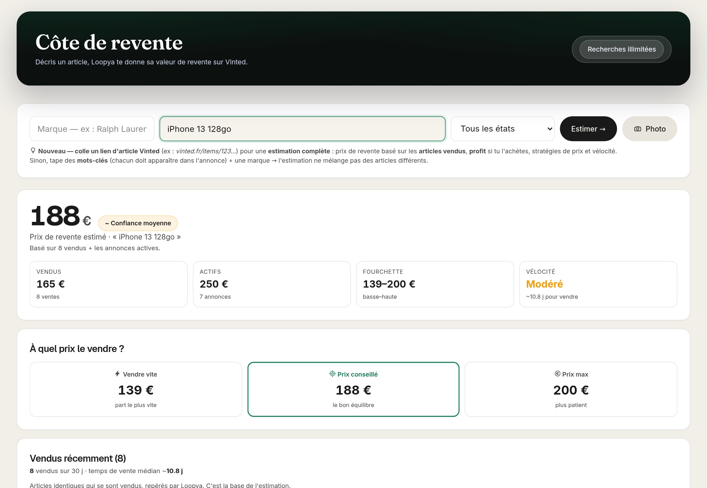
Task: Click 'Prix de revente estimé' line
Action: (x=105, y=237)
